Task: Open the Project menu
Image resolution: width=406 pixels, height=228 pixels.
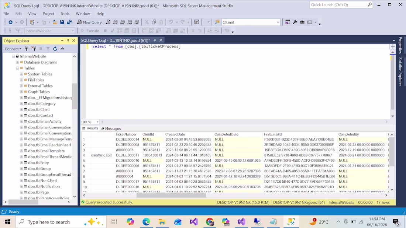Action: (x=48, y=14)
